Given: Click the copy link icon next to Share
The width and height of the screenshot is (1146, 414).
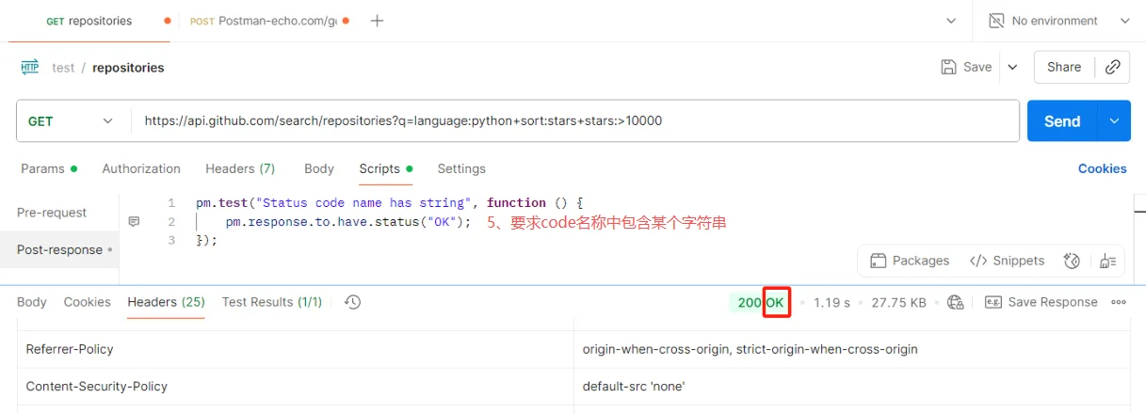Looking at the screenshot, I should coord(1113,67).
